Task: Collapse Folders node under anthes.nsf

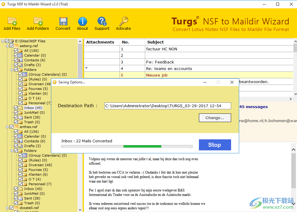Action: (x=12, y=151)
